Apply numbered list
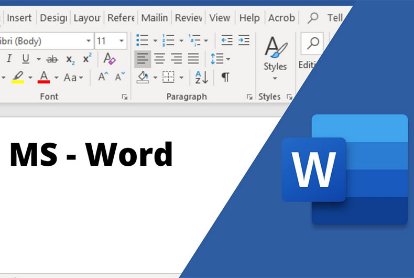 point(168,40)
